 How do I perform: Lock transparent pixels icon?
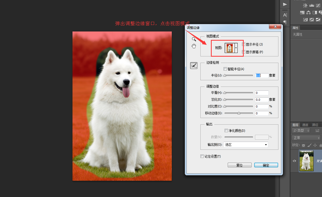click(x=303, y=145)
